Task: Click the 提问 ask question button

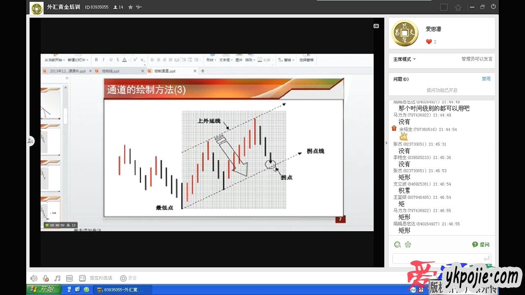Action: [x=481, y=245]
